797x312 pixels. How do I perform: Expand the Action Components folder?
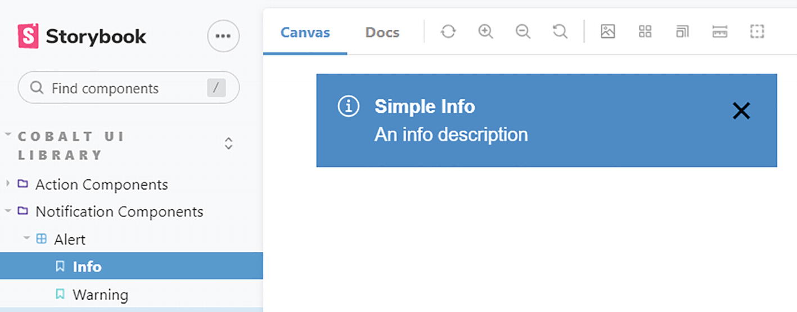[101, 184]
